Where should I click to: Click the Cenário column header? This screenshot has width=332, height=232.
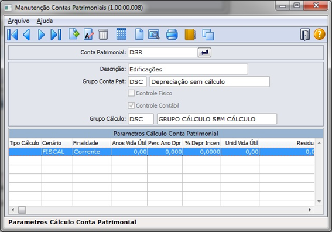tap(57, 143)
